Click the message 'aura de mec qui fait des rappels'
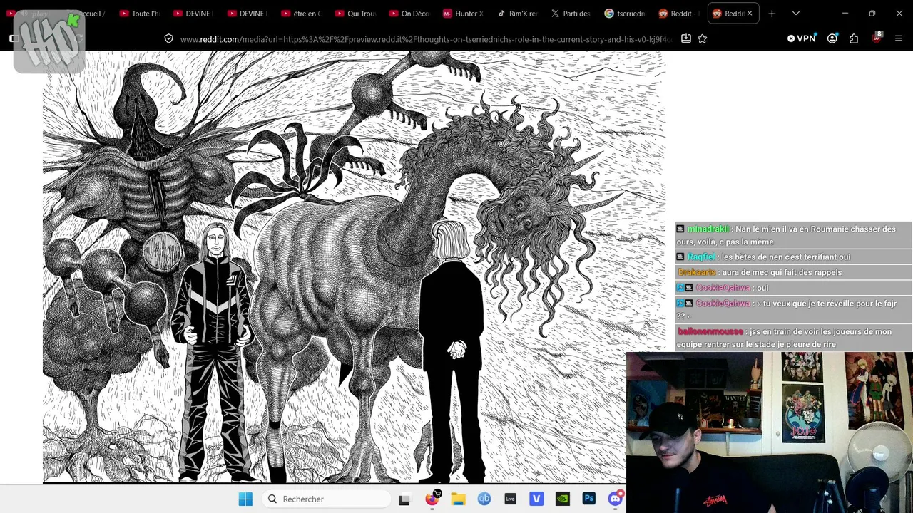913x513 pixels. click(782, 272)
